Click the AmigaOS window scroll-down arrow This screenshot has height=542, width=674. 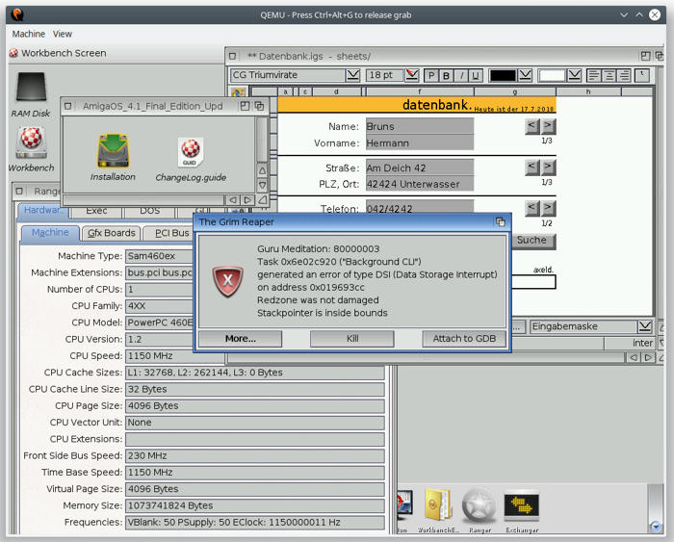point(262,185)
